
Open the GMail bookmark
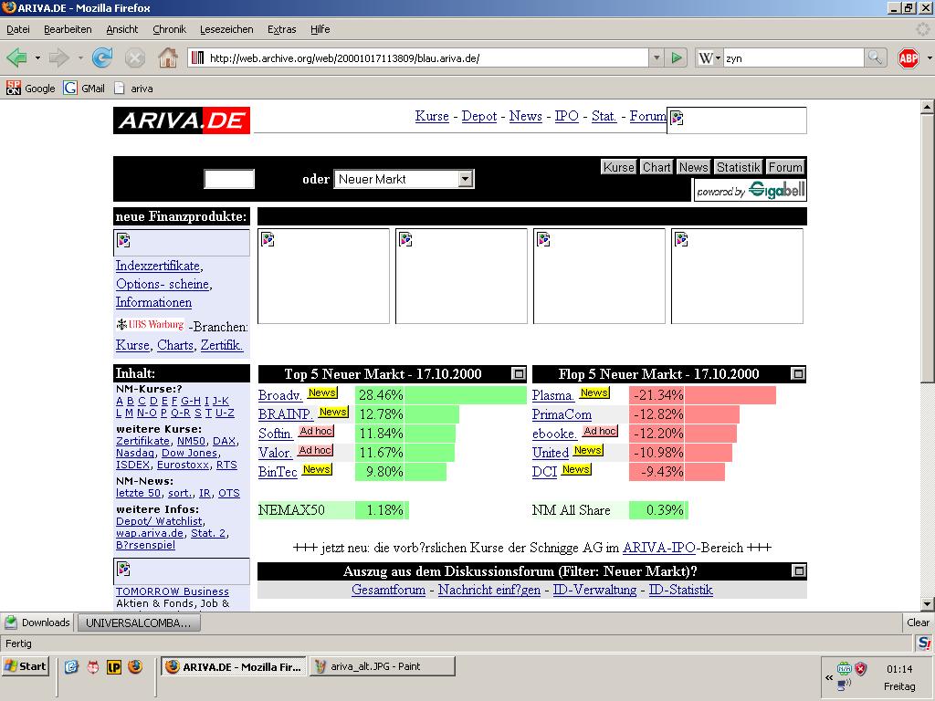click(84, 89)
